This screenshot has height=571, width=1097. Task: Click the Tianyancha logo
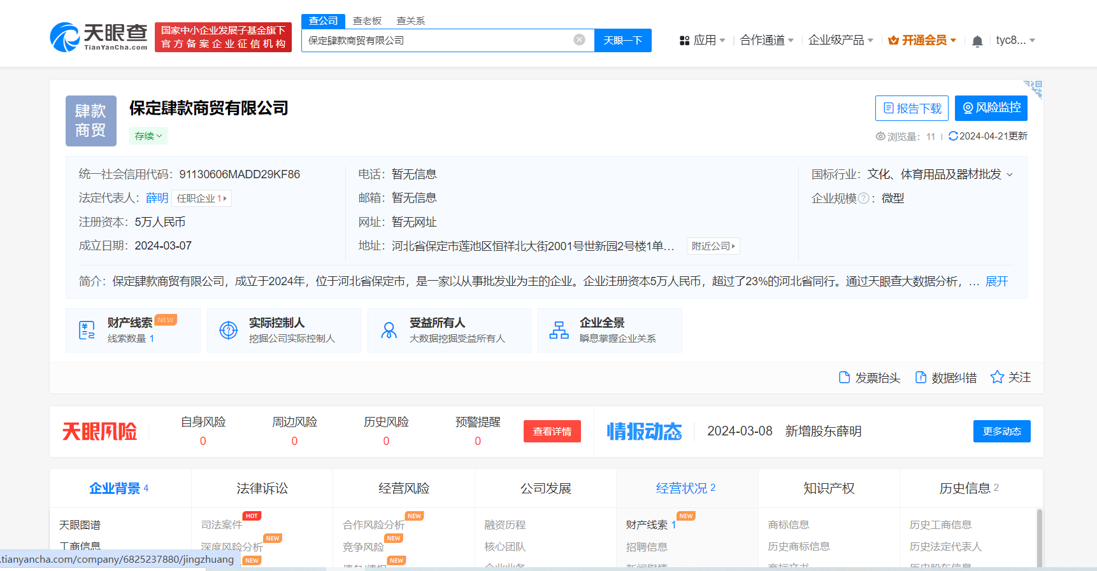[99, 37]
